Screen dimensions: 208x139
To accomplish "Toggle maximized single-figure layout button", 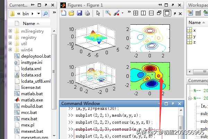I will point(167,13).
